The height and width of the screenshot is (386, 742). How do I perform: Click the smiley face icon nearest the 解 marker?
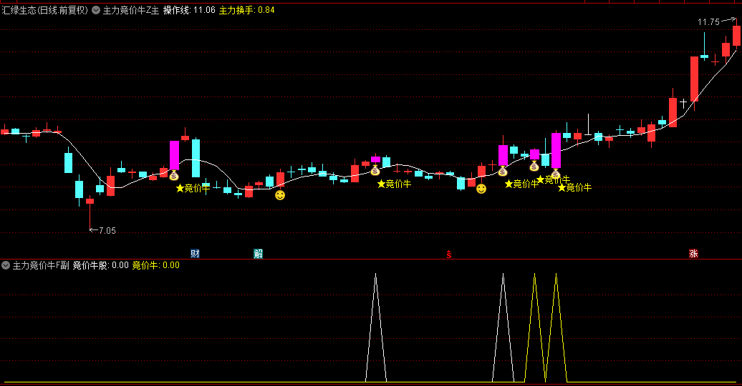tap(280, 194)
